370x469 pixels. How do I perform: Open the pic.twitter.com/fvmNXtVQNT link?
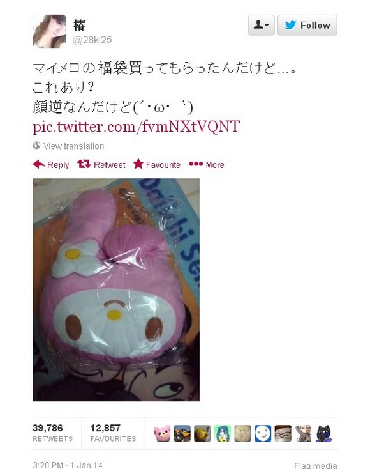[x=136, y=127]
